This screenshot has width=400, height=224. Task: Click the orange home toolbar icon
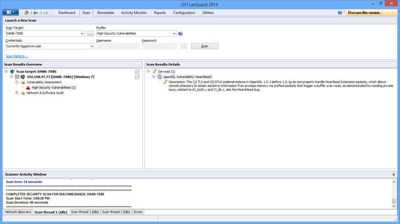[x=26, y=13]
